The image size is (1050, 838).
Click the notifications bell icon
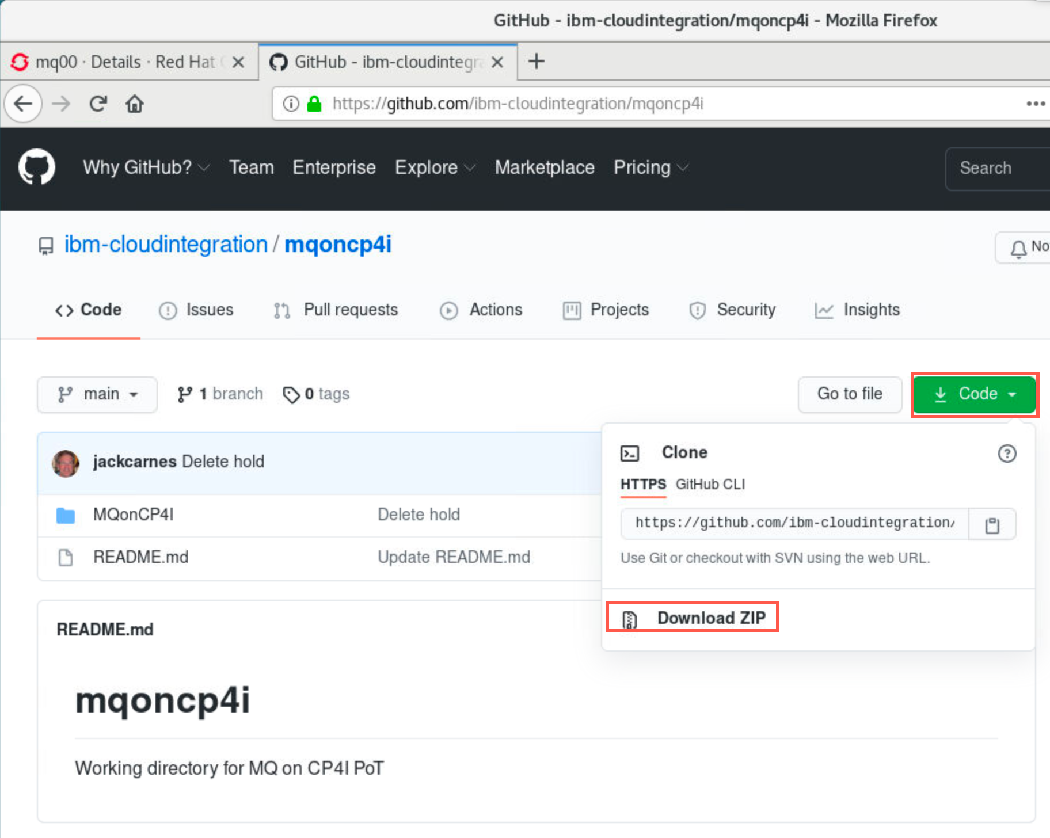1018,249
